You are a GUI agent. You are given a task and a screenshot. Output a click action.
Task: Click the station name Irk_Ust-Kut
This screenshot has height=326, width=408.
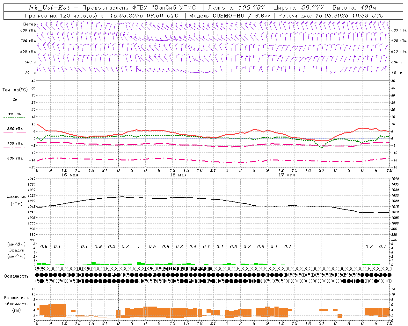[49, 8]
